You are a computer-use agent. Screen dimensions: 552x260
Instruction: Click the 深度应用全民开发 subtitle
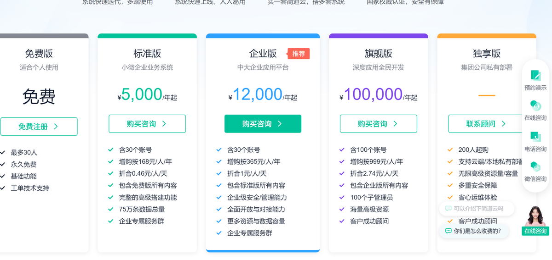[379, 67]
